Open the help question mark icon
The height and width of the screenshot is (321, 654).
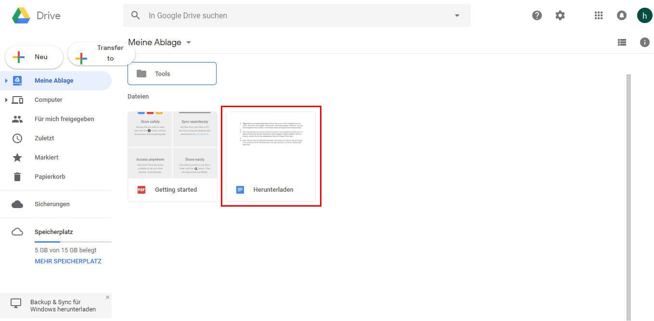click(537, 15)
